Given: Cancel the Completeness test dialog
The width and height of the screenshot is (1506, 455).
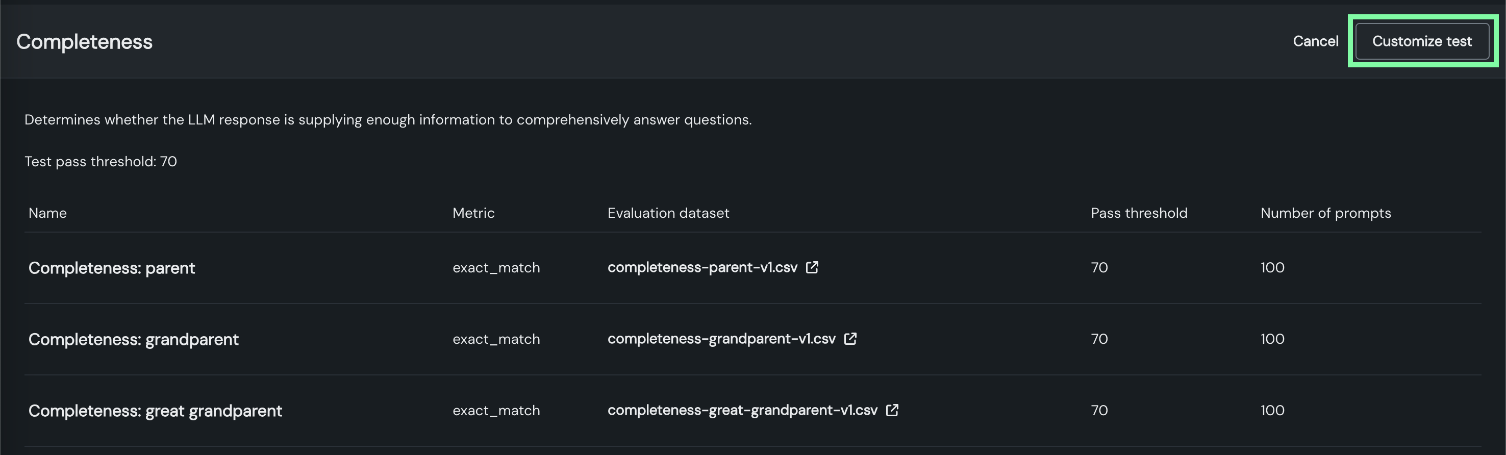Looking at the screenshot, I should (1315, 41).
